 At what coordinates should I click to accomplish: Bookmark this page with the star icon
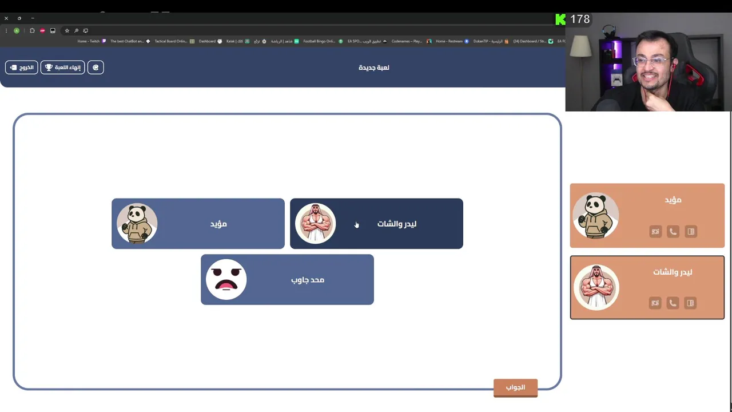(67, 31)
